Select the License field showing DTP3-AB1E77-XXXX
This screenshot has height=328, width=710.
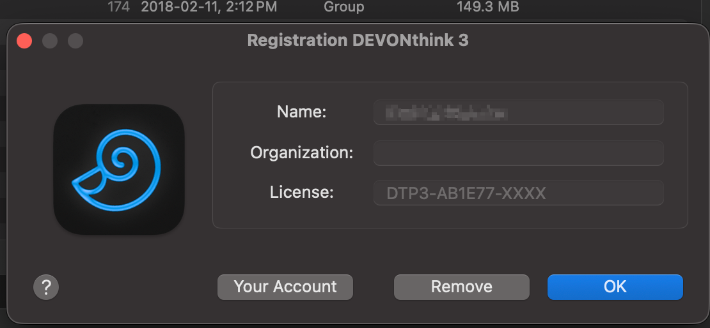click(x=518, y=193)
